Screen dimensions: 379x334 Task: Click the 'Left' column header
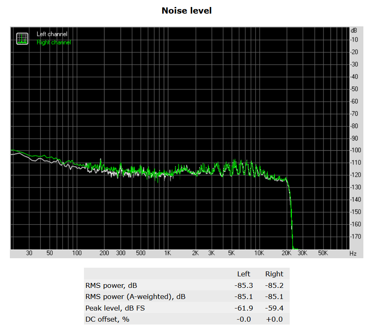(244, 274)
